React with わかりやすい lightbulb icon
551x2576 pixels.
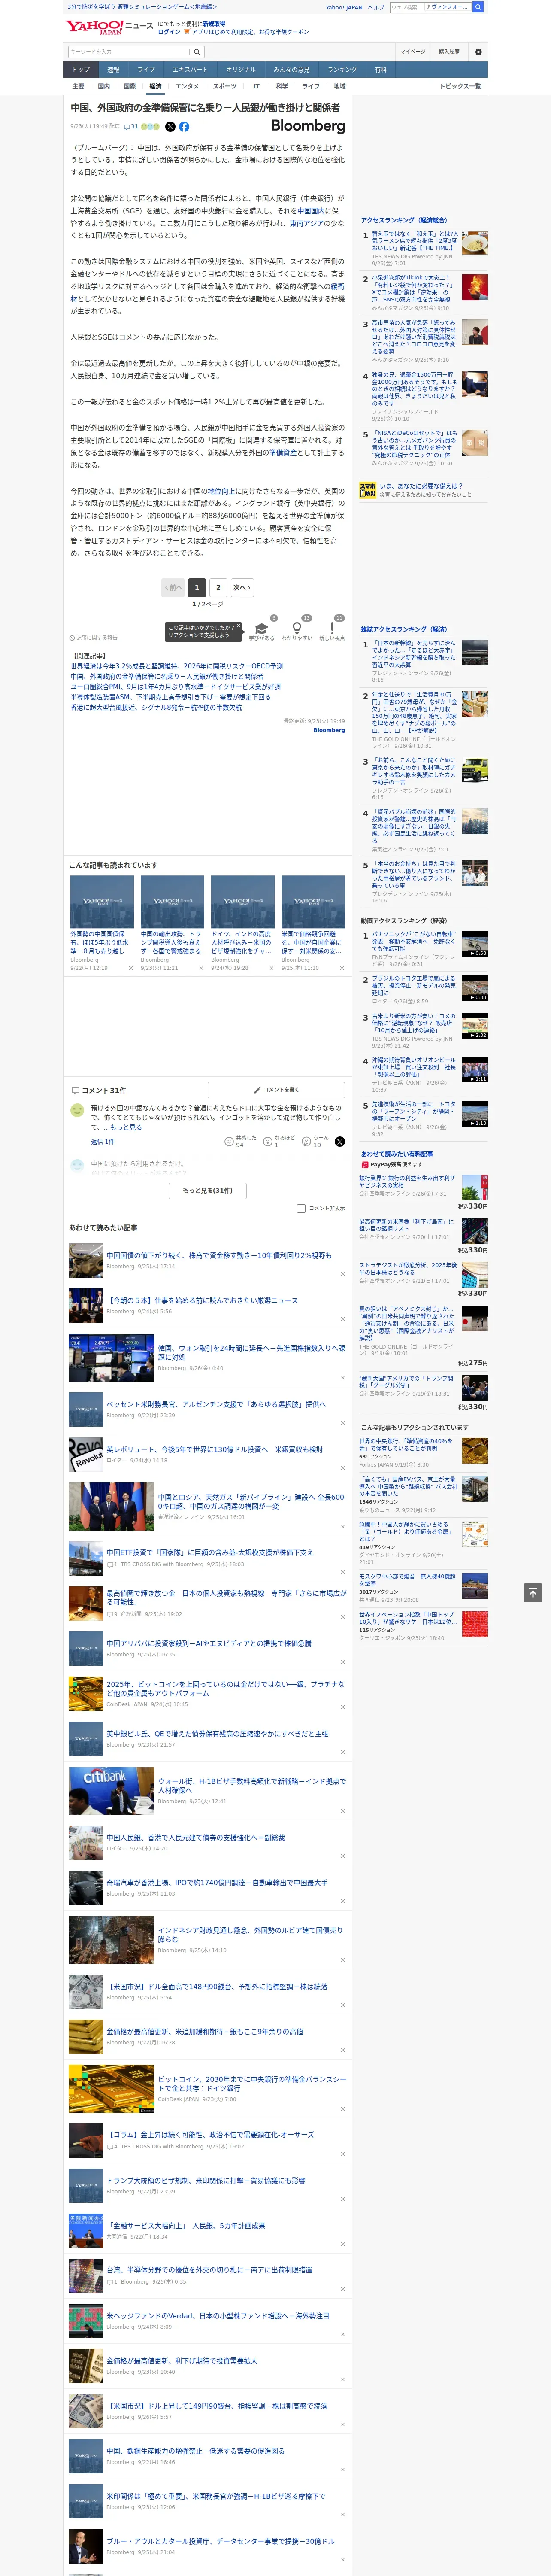click(297, 628)
